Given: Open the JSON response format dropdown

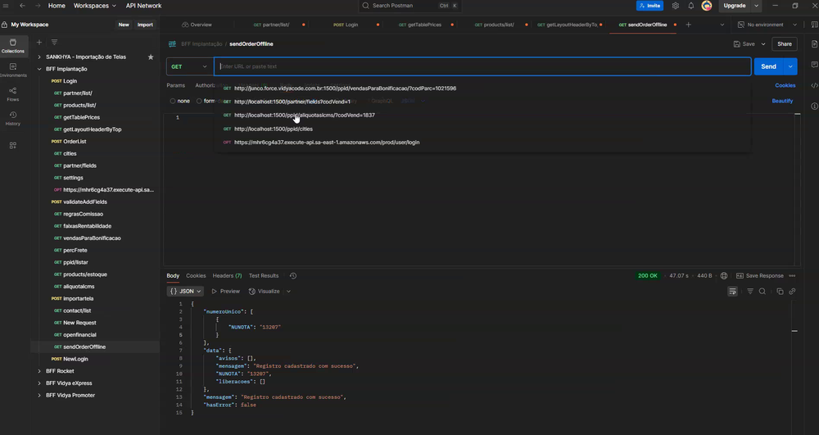Looking at the screenshot, I should [185, 292].
